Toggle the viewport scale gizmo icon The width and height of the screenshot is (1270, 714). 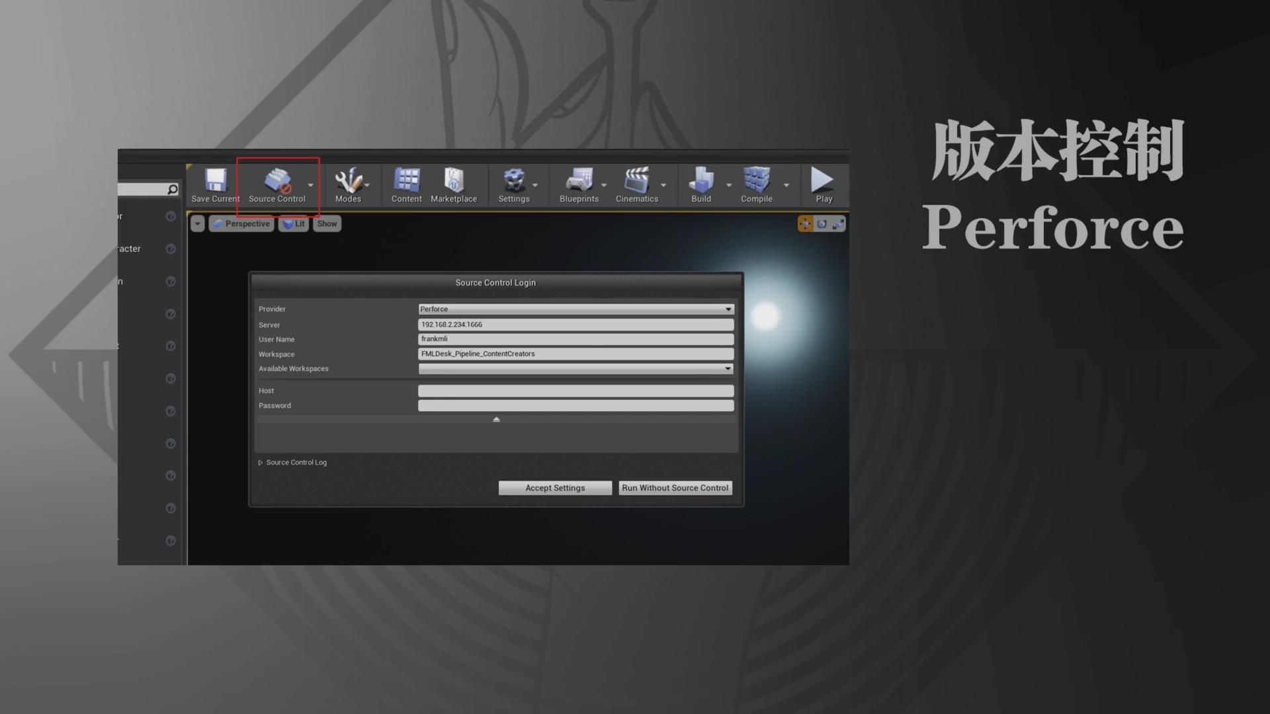[x=838, y=224]
